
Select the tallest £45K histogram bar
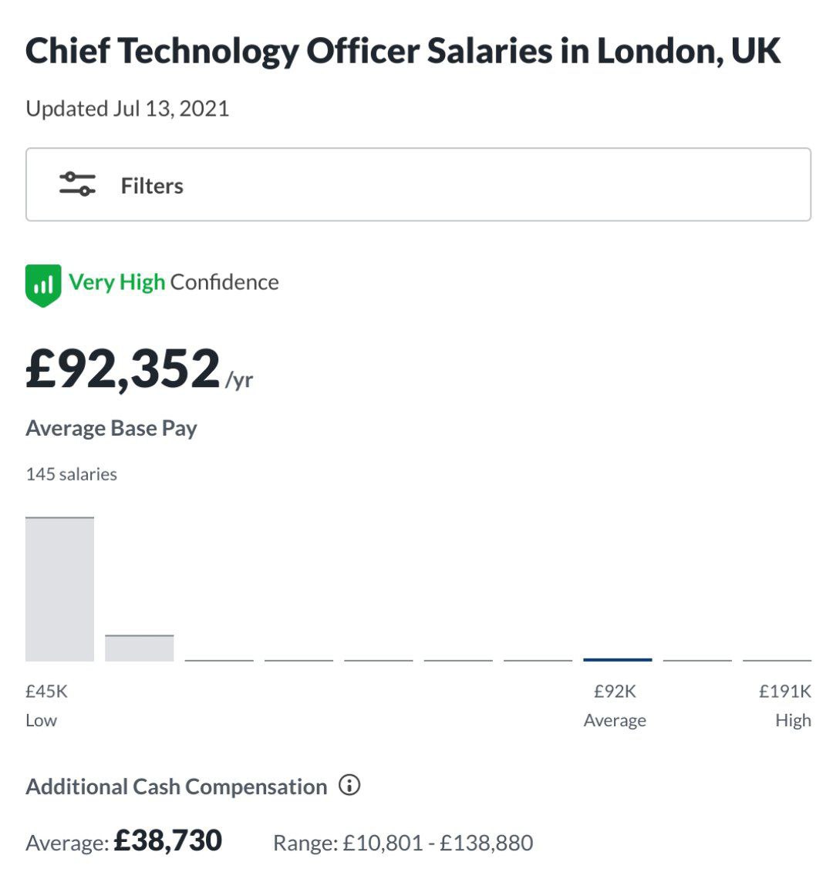coord(59,588)
